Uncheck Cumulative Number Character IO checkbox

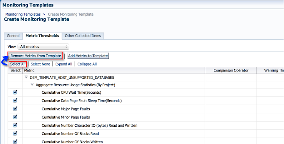(15, 125)
